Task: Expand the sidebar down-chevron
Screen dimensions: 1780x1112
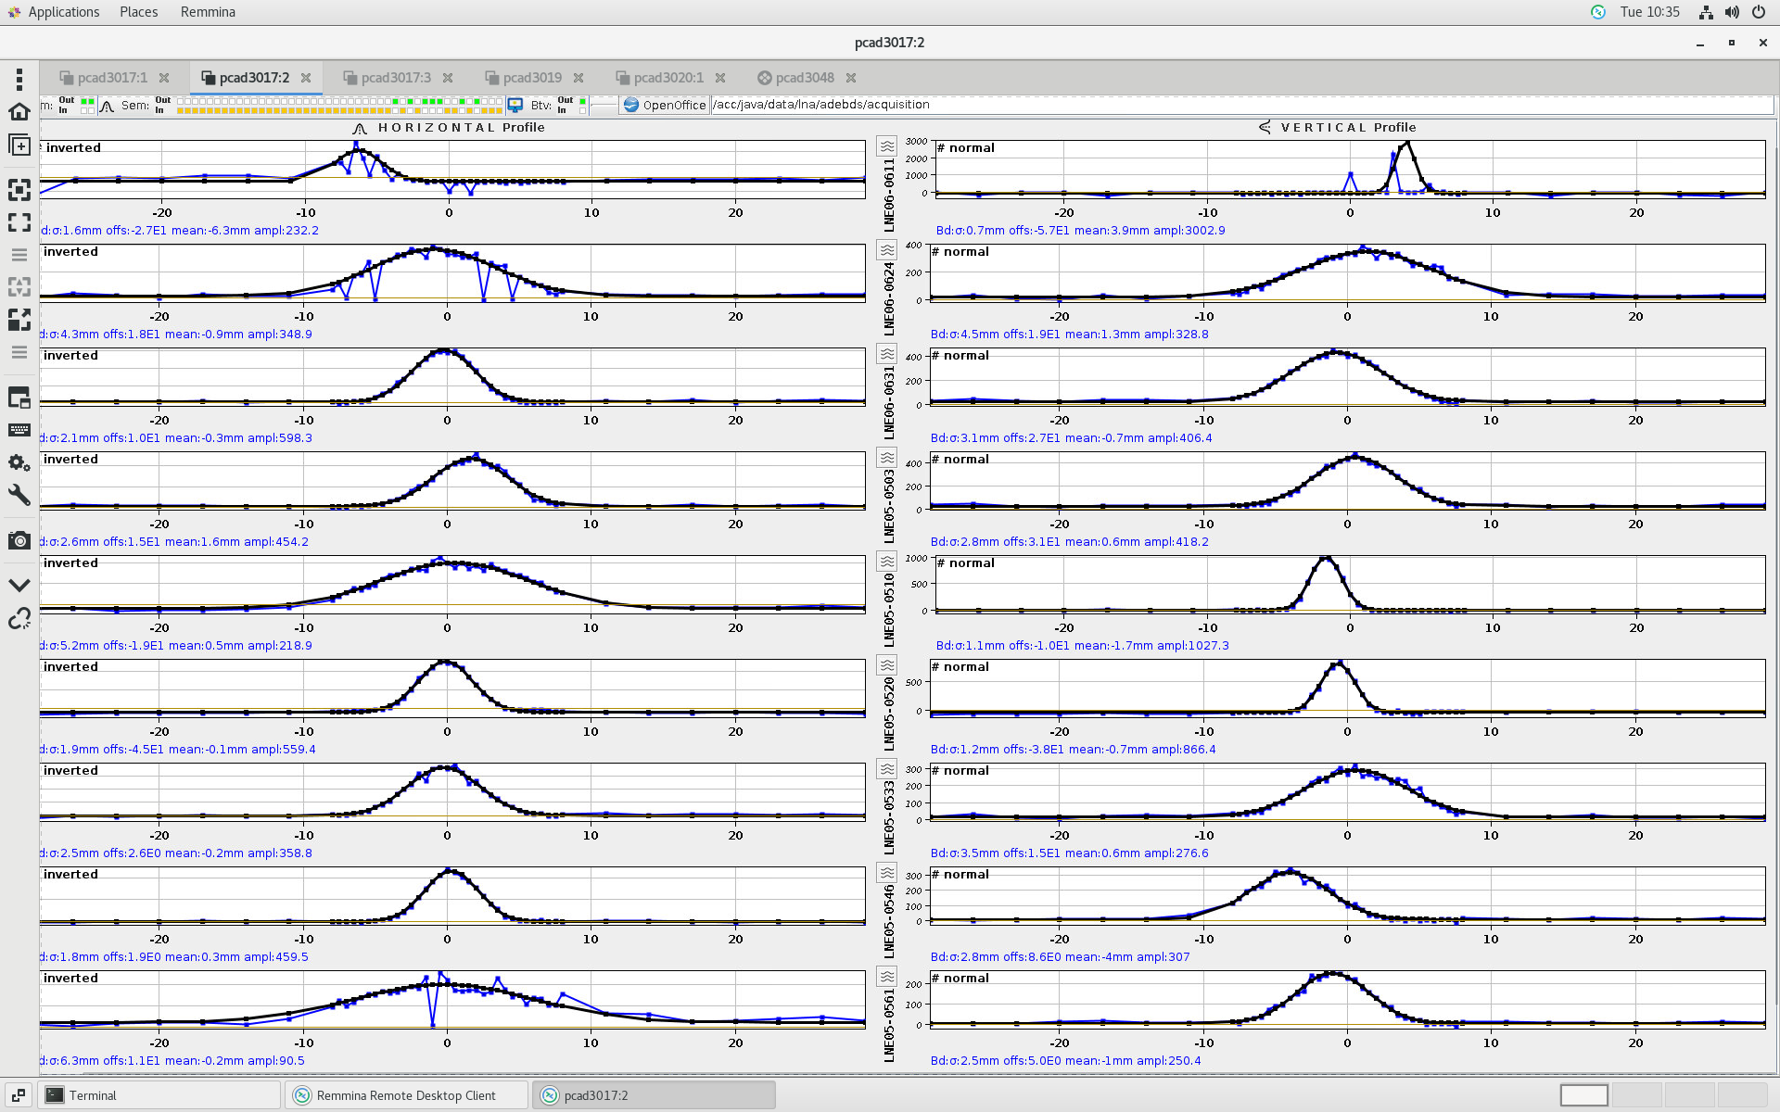Action: (x=19, y=586)
